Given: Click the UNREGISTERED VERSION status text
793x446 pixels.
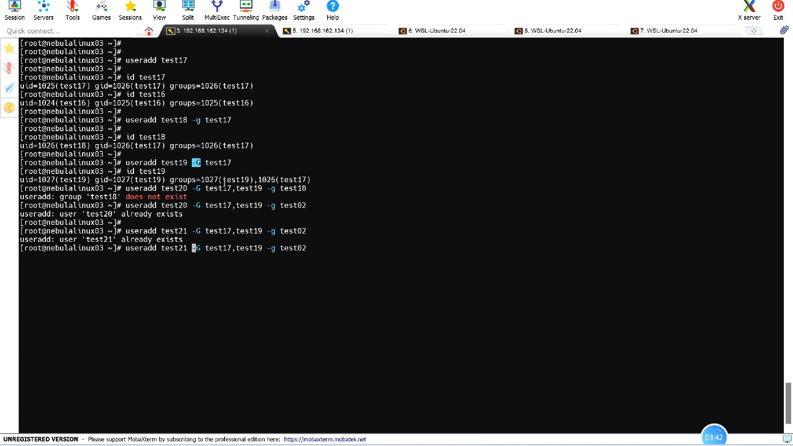Looking at the screenshot, I should (41, 439).
